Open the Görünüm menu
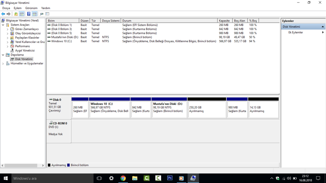 click(31, 8)
